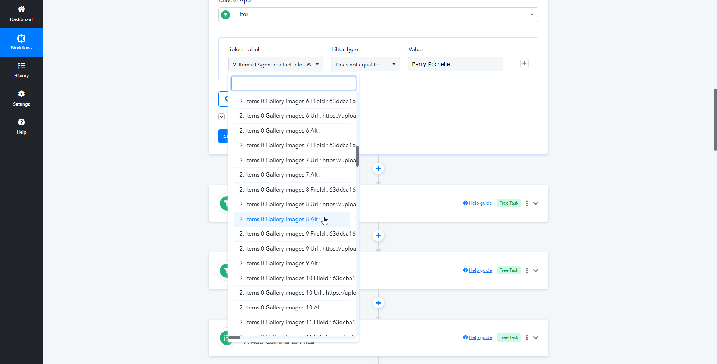This screenshot has height=364, width=717.
Task: Add a step between the two collapsed Filter steps
Action: [378, 236]
